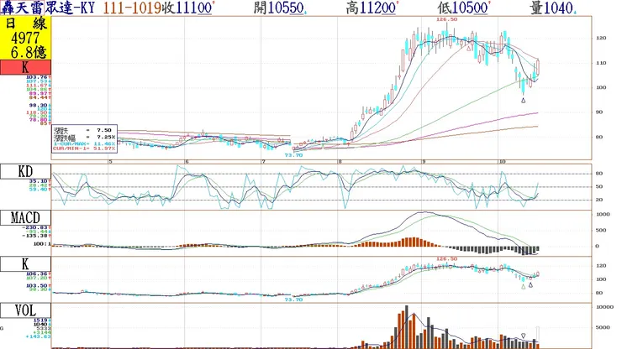The height and width of the screenshot is (349, 622).
Task: Select the low price 低10500
Action: coord(462,8)
